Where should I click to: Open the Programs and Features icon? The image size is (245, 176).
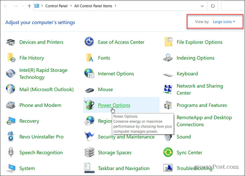tap(168, 105)
